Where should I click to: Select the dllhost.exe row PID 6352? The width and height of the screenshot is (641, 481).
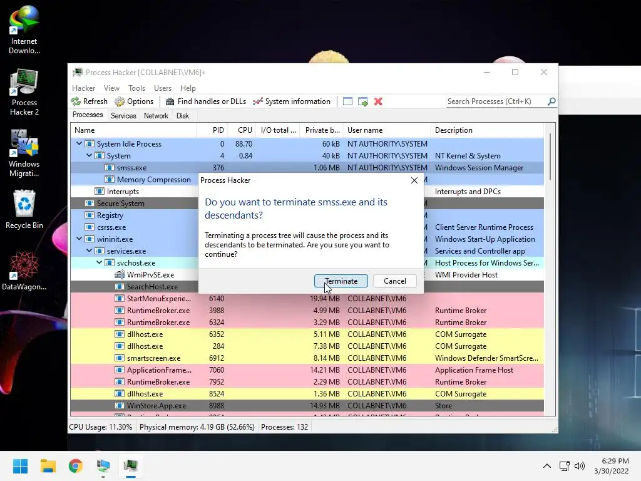307,334
